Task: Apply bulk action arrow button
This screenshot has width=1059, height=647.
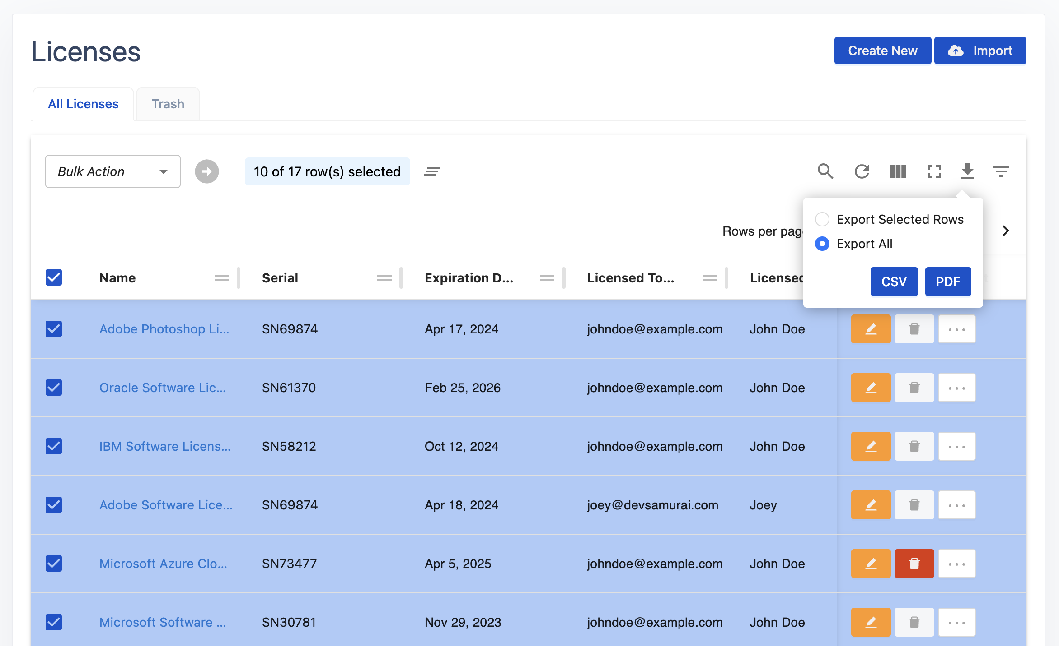Action: pyautogui.click(x=207, y=171)
